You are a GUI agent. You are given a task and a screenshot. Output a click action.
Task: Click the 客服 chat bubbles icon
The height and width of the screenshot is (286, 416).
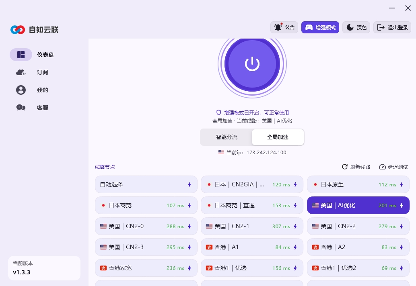pos(21,108)
